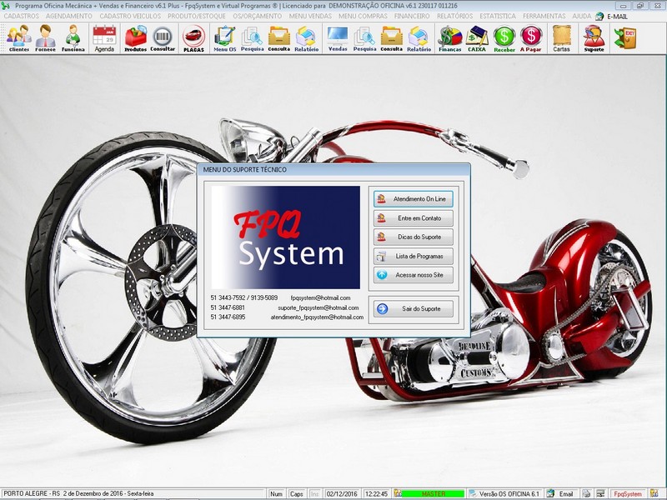
Task: Open the FINANCEIRO menu
Action: tap(412, 16)
